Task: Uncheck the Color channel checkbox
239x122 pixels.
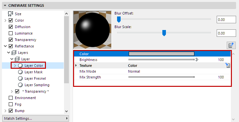Action: pos(11,20)
